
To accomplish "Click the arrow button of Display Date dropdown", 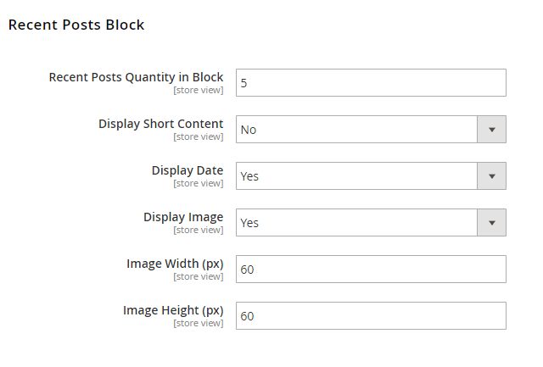I will click(491, 176).
